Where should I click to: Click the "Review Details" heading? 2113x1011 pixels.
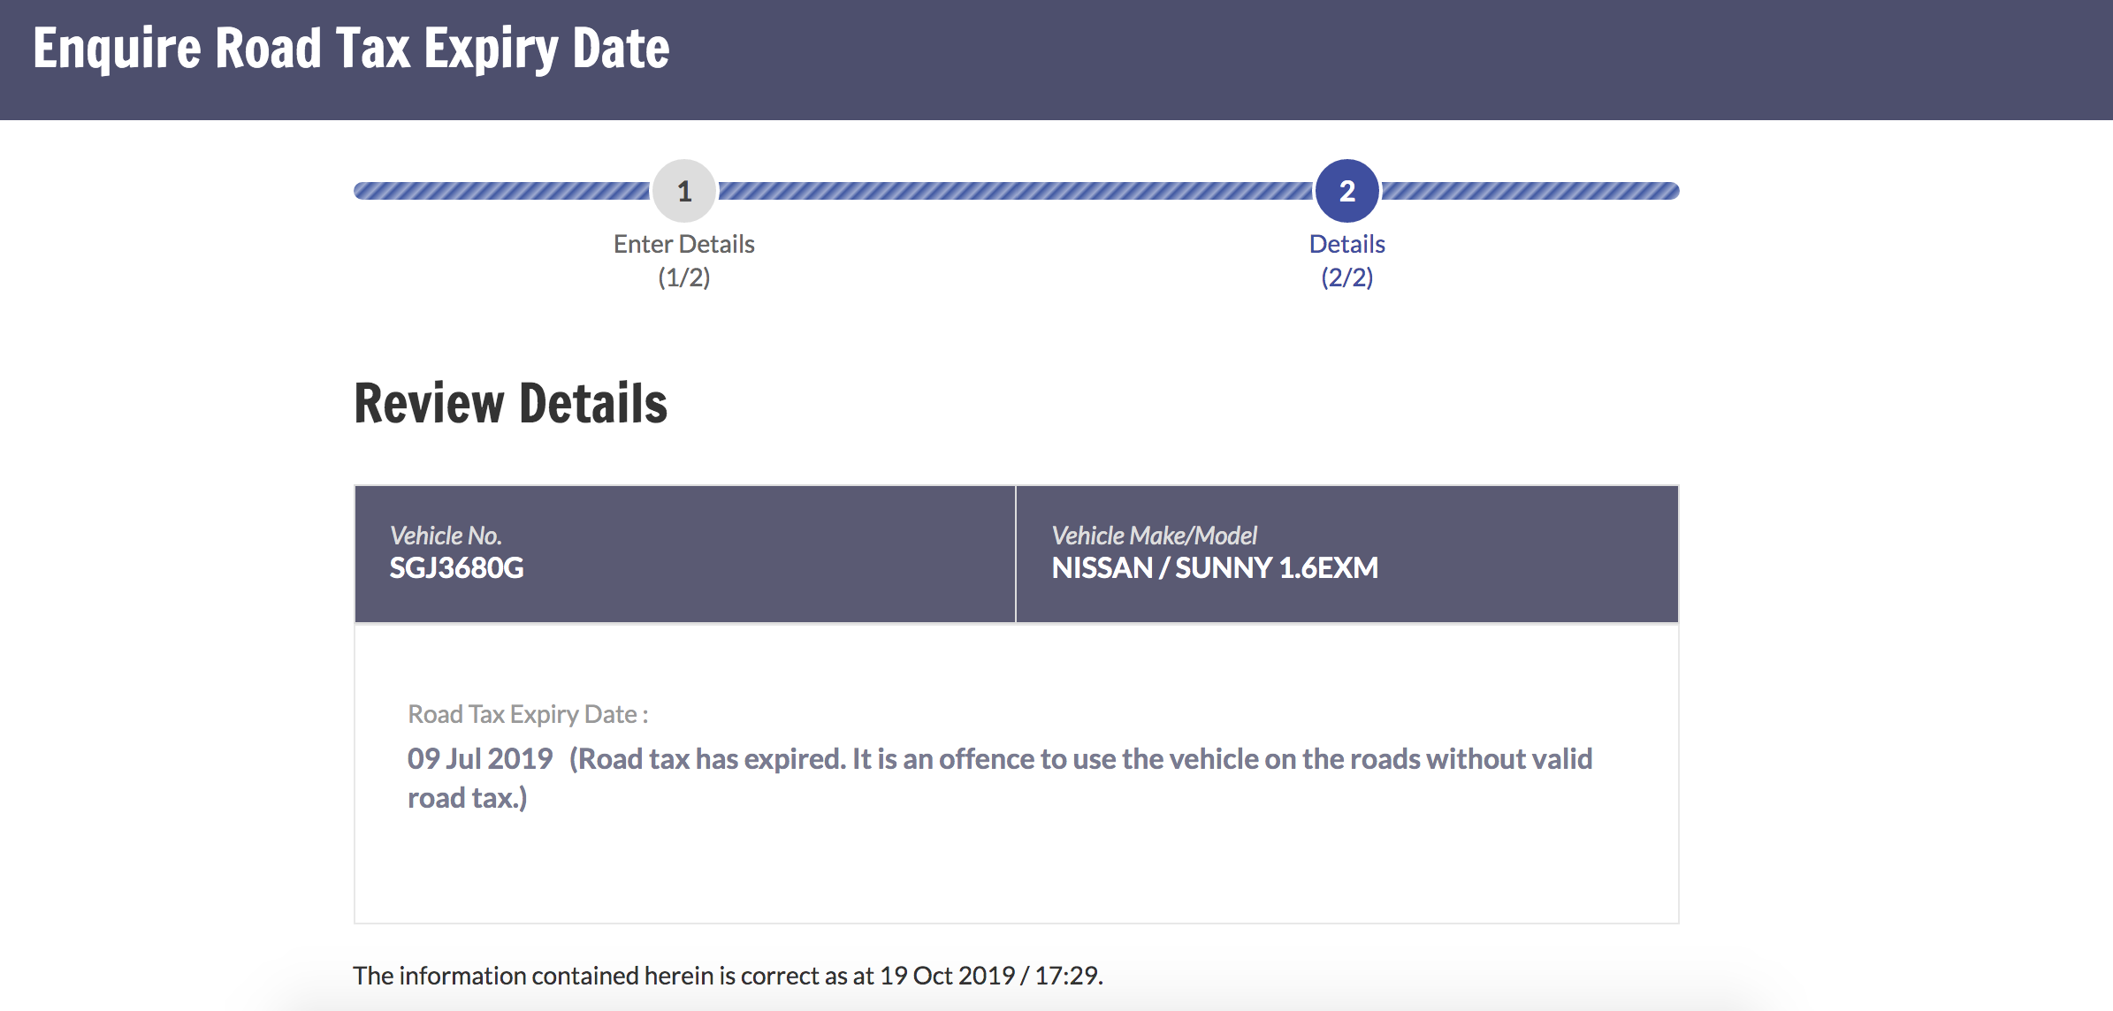point(510,404)
